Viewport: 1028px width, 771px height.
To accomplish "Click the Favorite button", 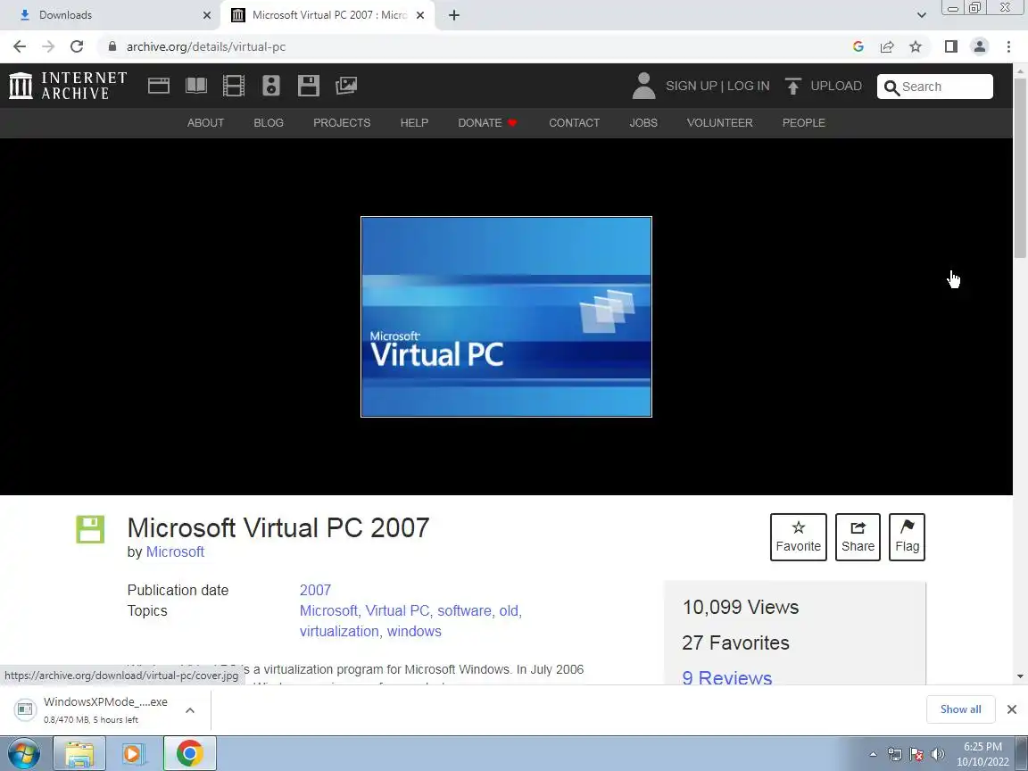I will (798, 537).
